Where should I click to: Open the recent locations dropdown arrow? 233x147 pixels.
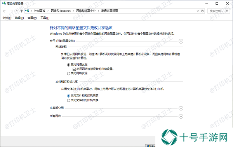tap(17, 11)
